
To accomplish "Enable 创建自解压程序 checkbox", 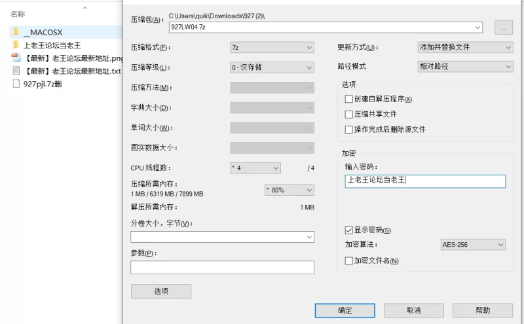I will (x=348, y=99).
